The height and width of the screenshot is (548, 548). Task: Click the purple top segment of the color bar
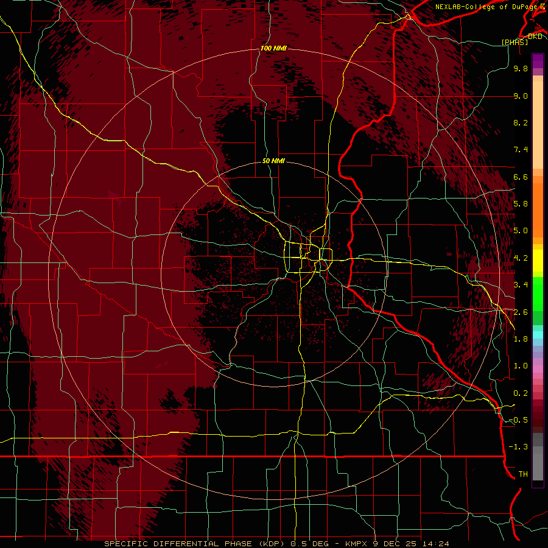(538, 61)
